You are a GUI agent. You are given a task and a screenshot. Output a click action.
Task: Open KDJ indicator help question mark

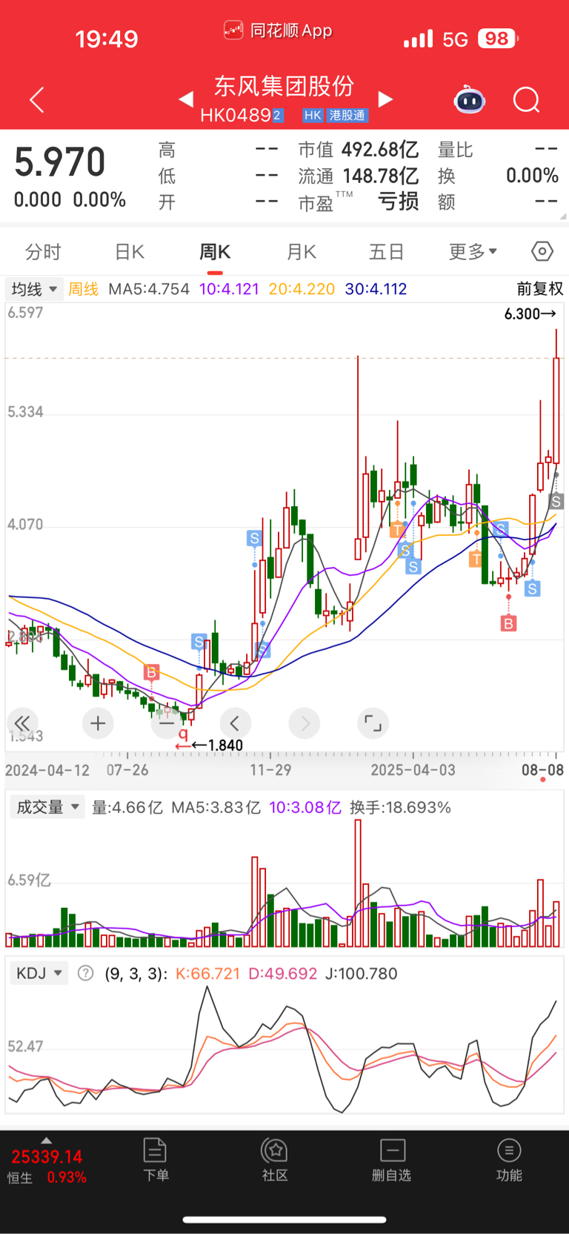86,973
